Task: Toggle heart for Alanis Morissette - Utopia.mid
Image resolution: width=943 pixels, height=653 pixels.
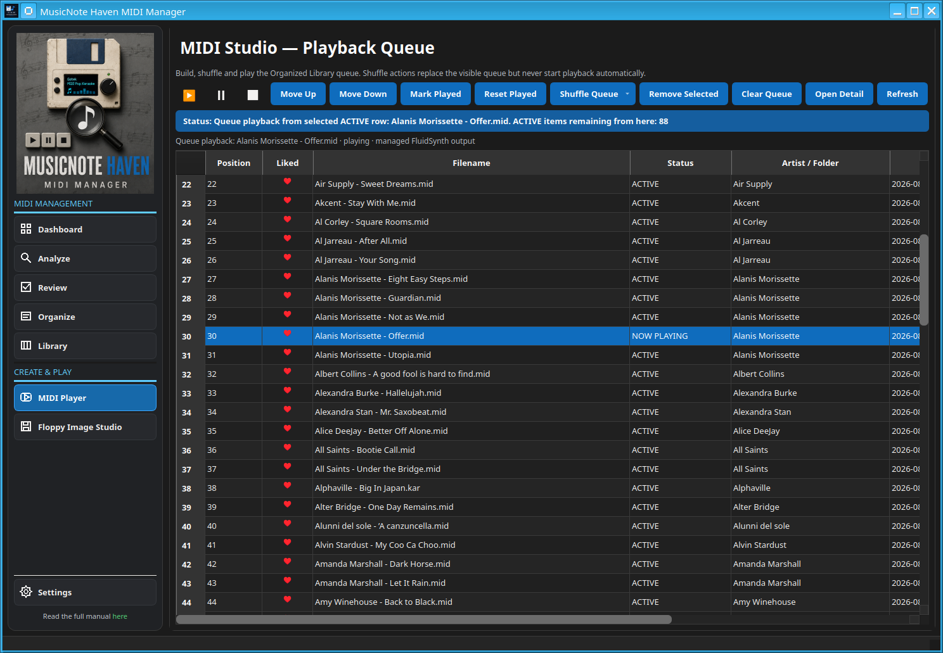Action: [287, 353]
